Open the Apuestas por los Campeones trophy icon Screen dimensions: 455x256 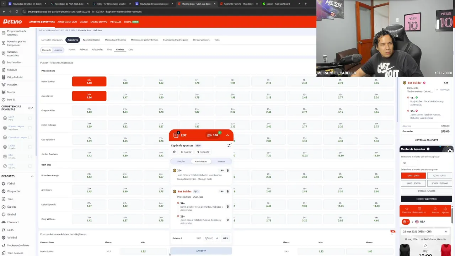click(x=4, y=43)
